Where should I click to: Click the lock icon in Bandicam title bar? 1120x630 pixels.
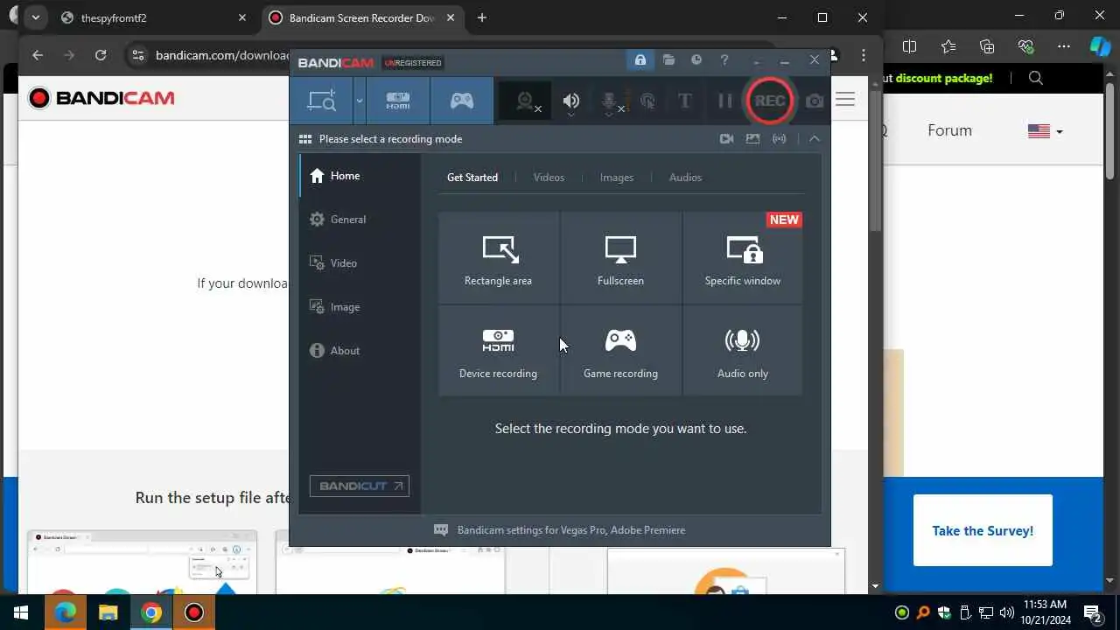(x=640, y=60)
